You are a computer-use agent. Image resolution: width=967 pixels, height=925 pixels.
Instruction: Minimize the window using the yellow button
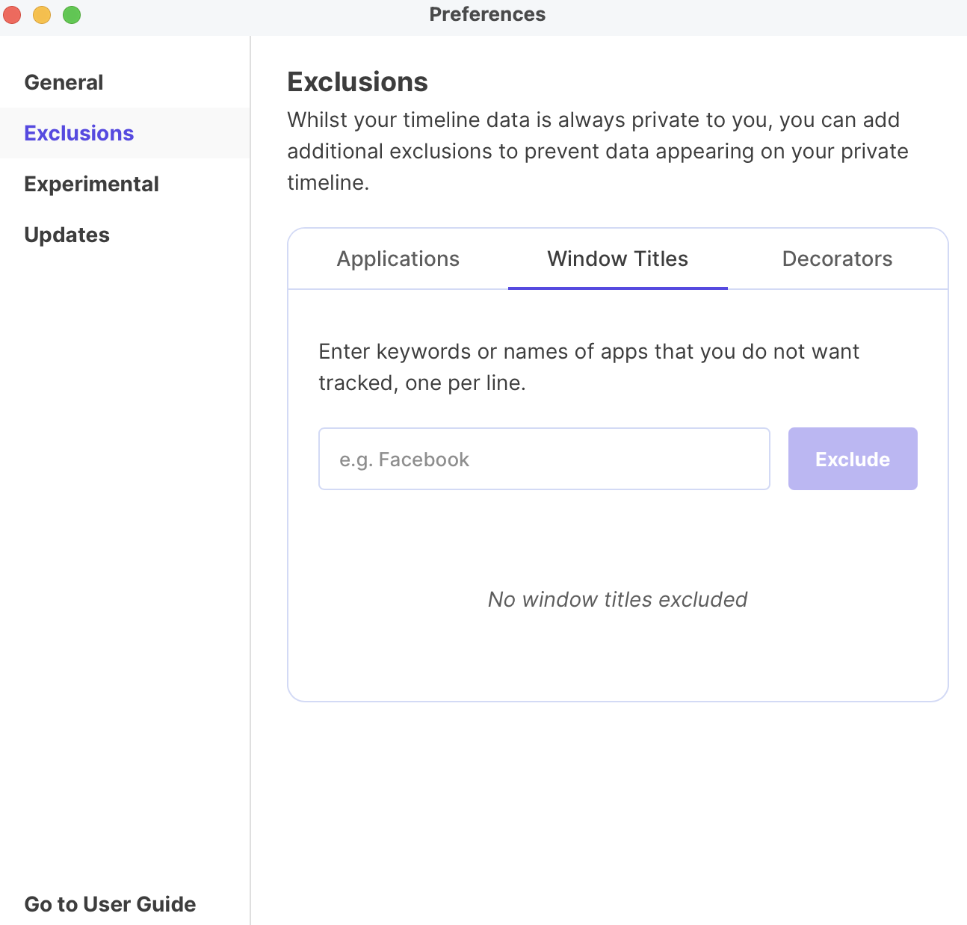(x=42, y=15)
